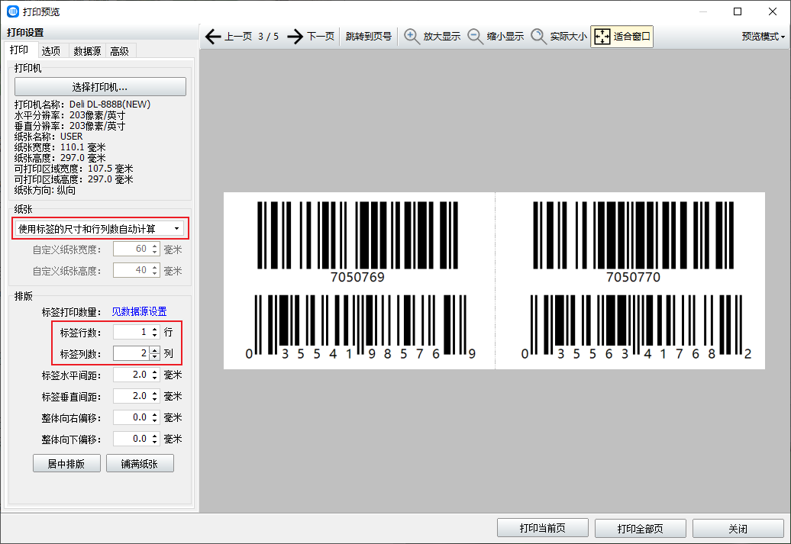791x544 pixels.
Task: Click the 下一页 label
Action: [321, 37]
